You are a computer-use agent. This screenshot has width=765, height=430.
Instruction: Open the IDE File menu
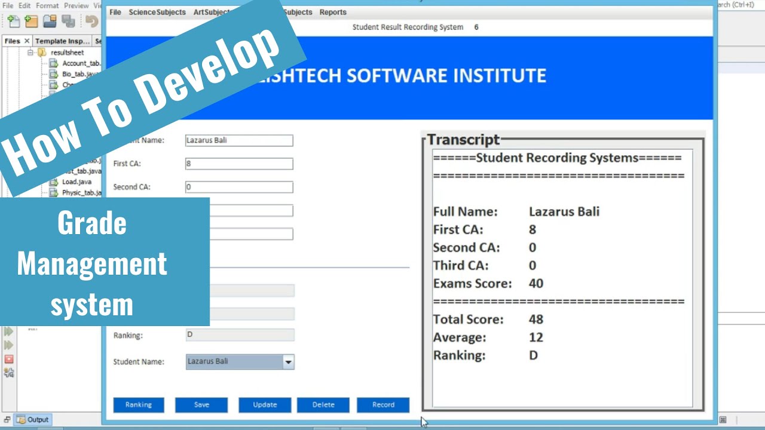coord(7,5)
